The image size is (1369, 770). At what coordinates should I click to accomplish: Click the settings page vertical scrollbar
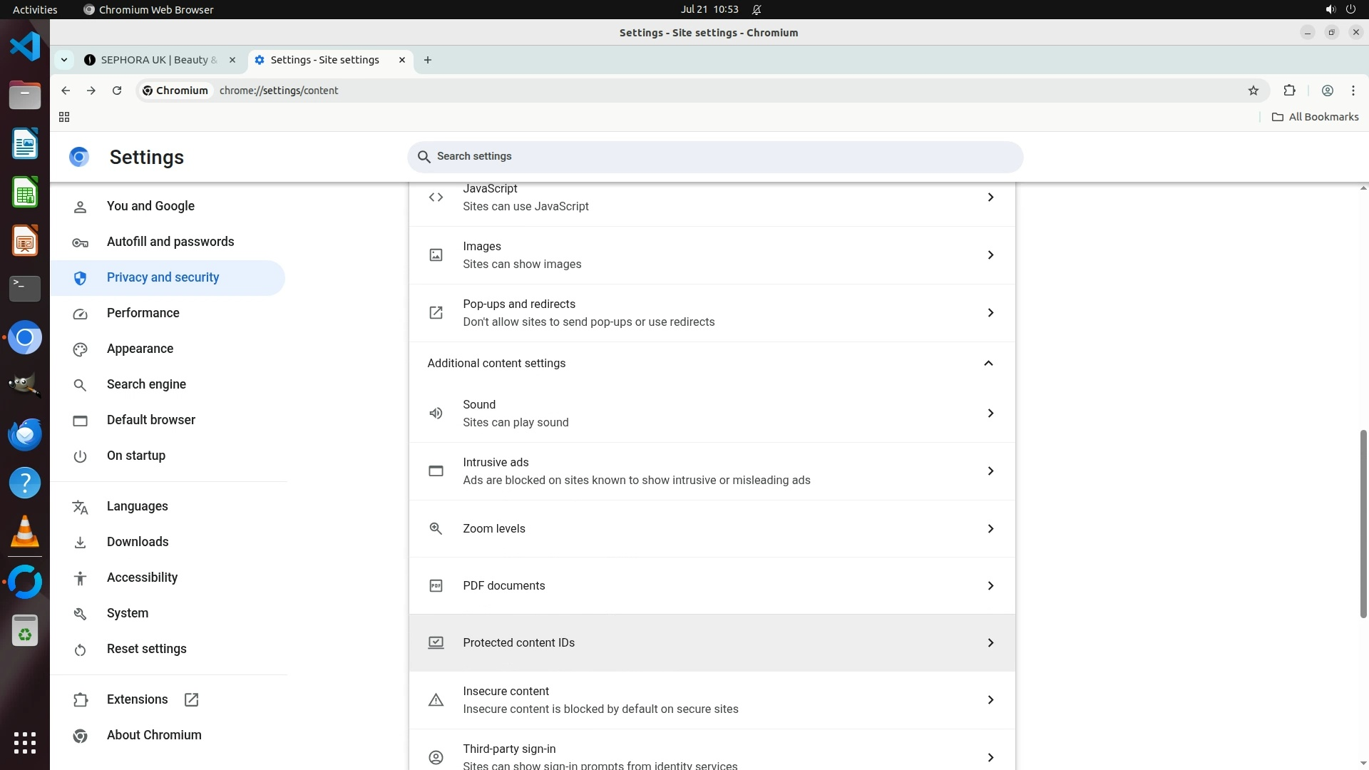[x=1363, y=524]
